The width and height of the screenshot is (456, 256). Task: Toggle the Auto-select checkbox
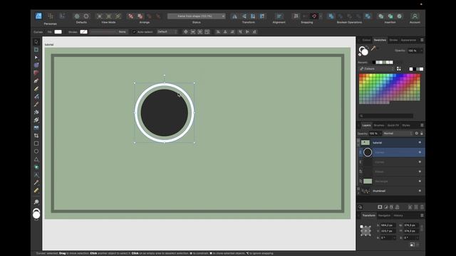click(x=134, y=32)
